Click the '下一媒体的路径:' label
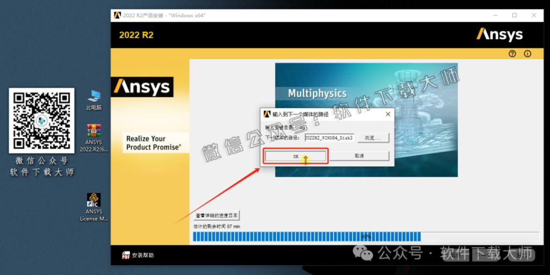Viewport: 550px width, 275px height. point(283,138)
